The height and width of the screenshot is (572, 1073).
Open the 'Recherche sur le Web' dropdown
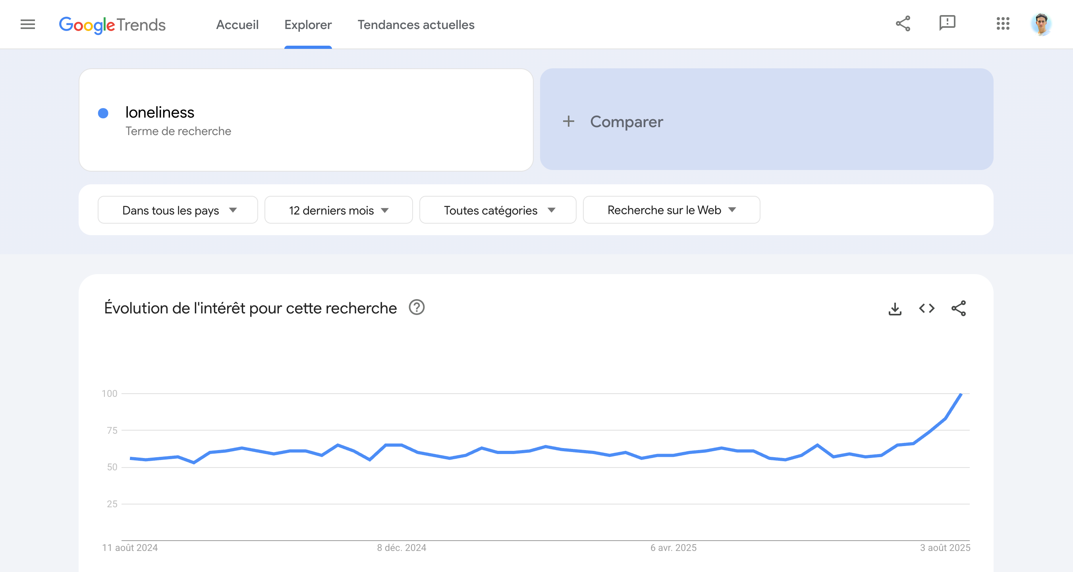click(671, 211)
